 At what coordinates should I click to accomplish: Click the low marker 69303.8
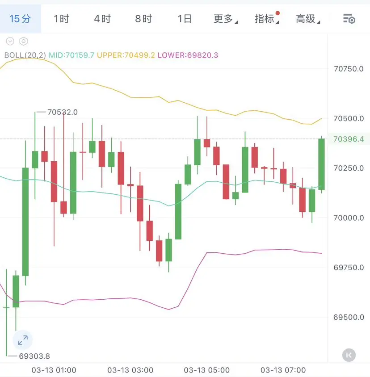[34, 356]
